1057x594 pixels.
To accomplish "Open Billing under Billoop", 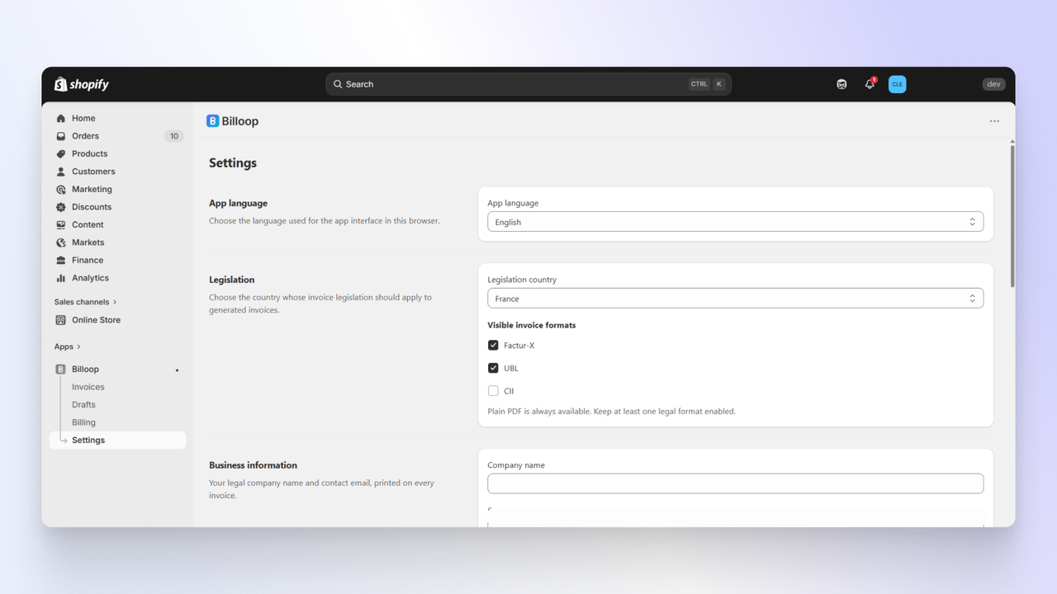I will tap(83, 422).
